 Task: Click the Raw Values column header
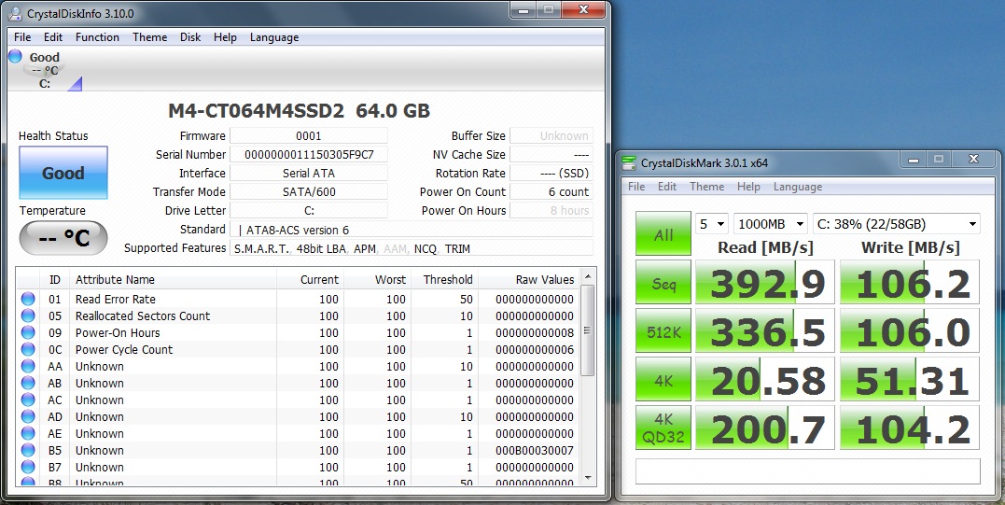(529, 279)
